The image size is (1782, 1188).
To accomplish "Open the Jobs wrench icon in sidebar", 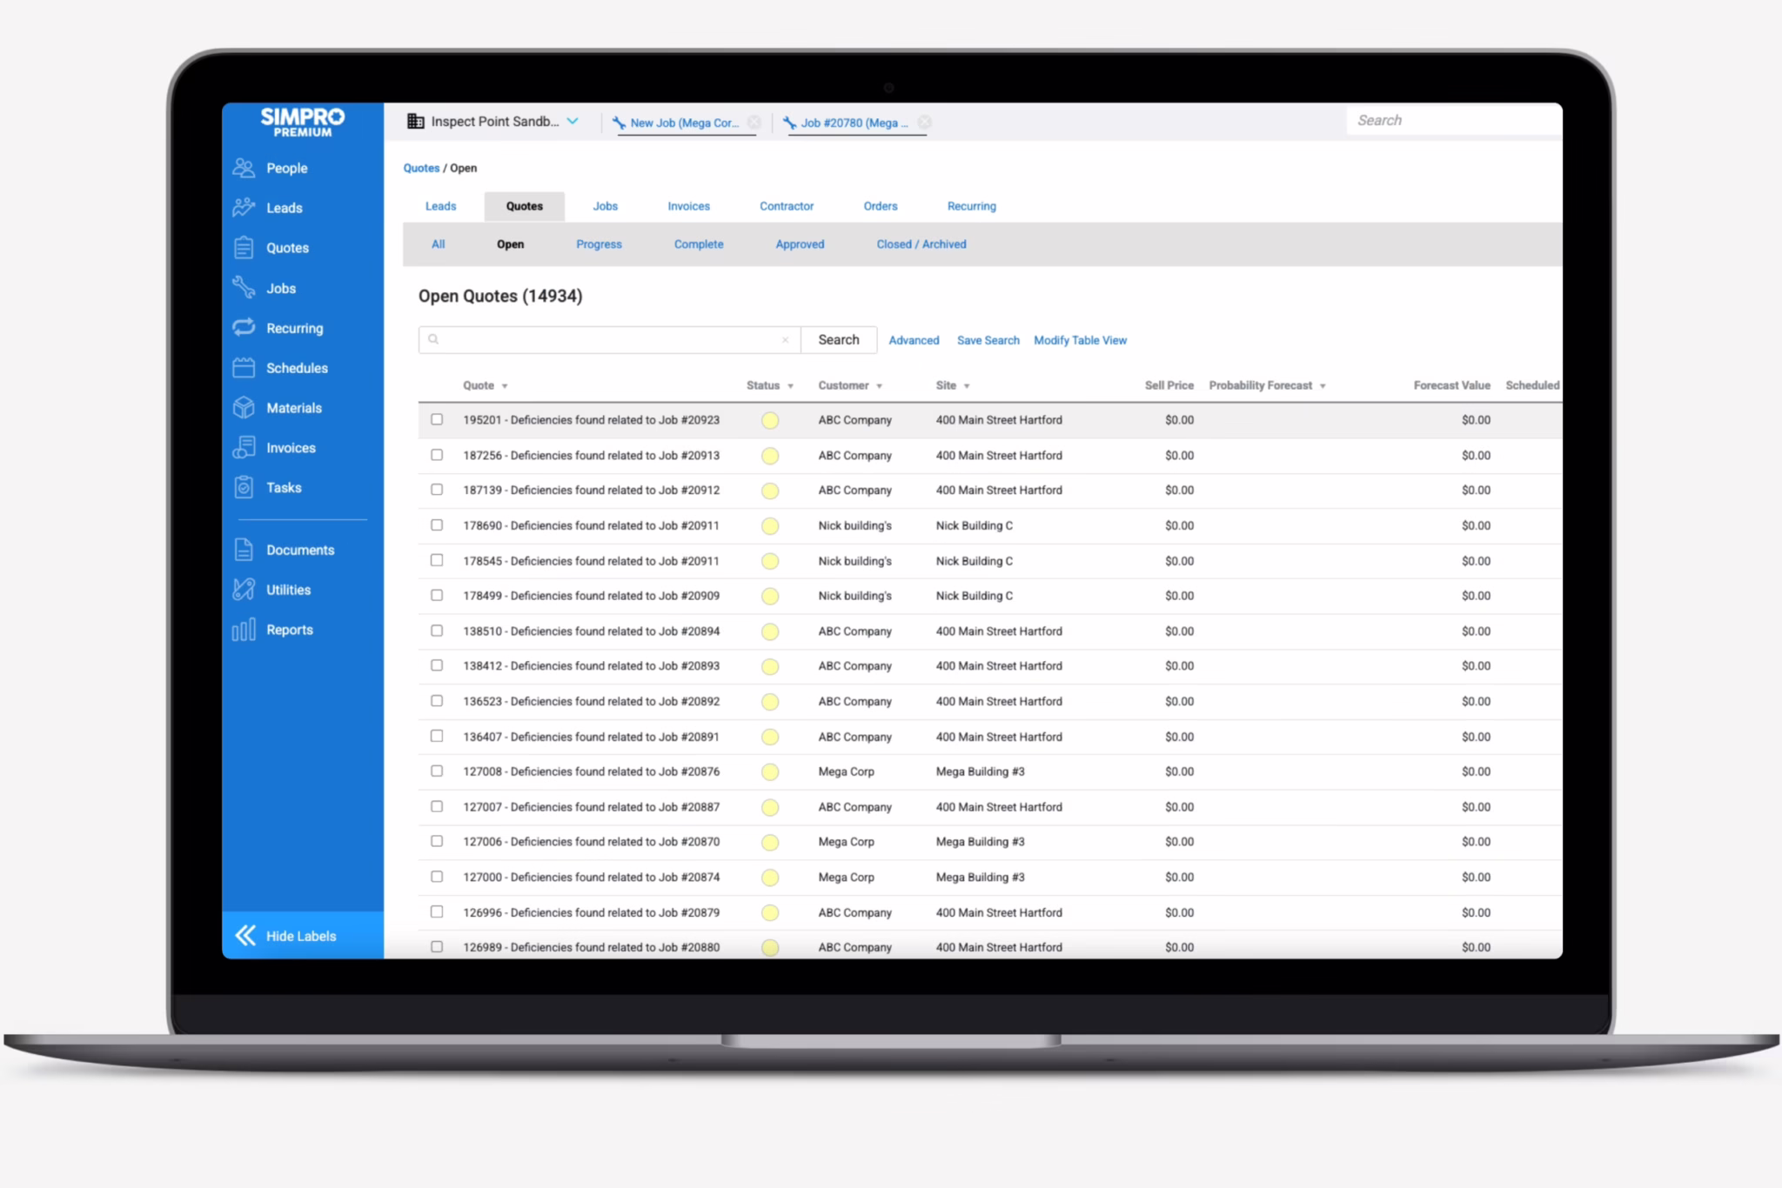I will coord(244,287).
